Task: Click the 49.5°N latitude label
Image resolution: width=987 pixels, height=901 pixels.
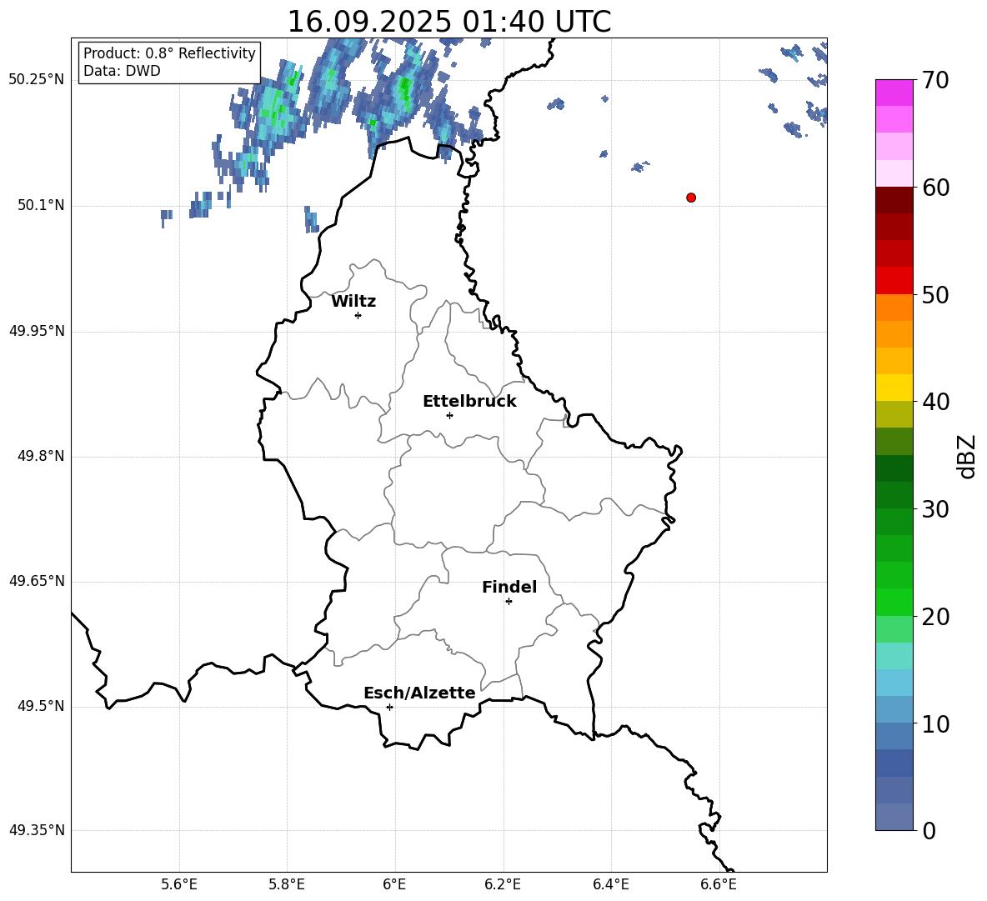Action: click(x=41, y=706)
